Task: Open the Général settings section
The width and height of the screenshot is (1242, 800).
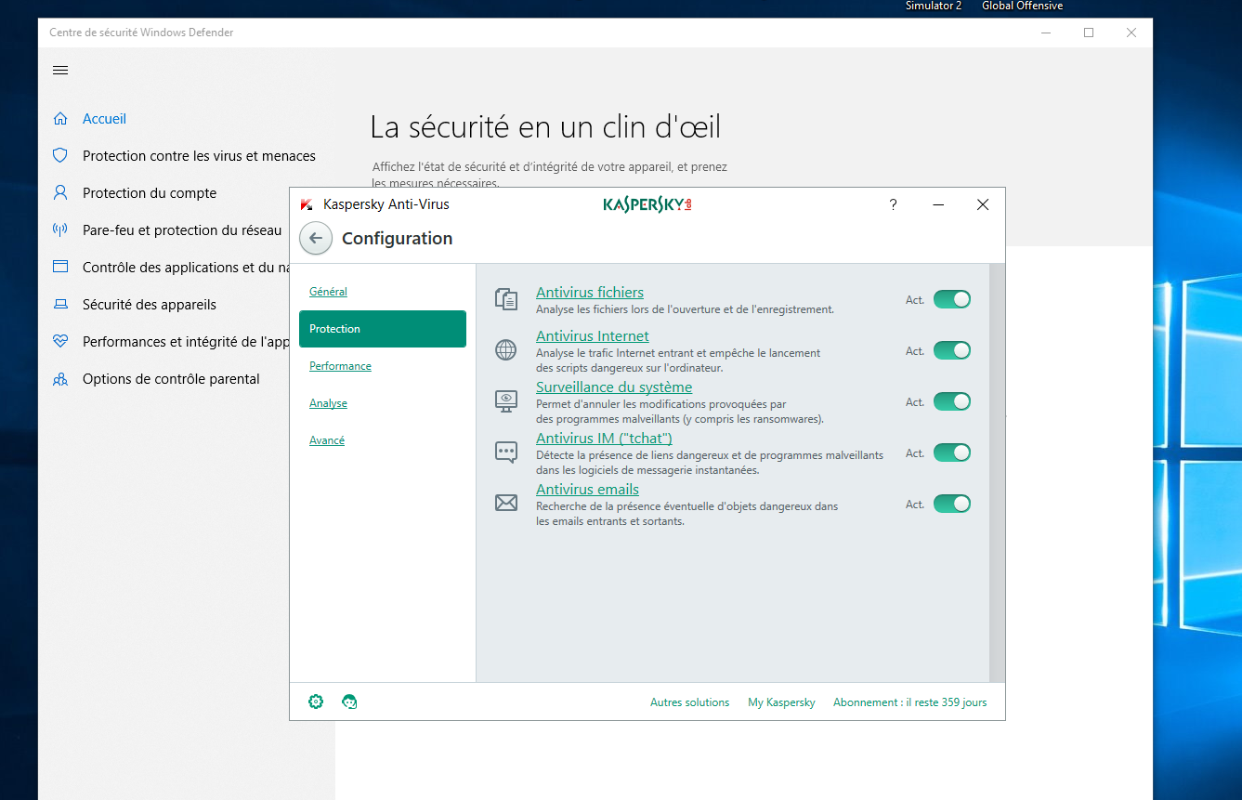Action: tap(328, 292)
